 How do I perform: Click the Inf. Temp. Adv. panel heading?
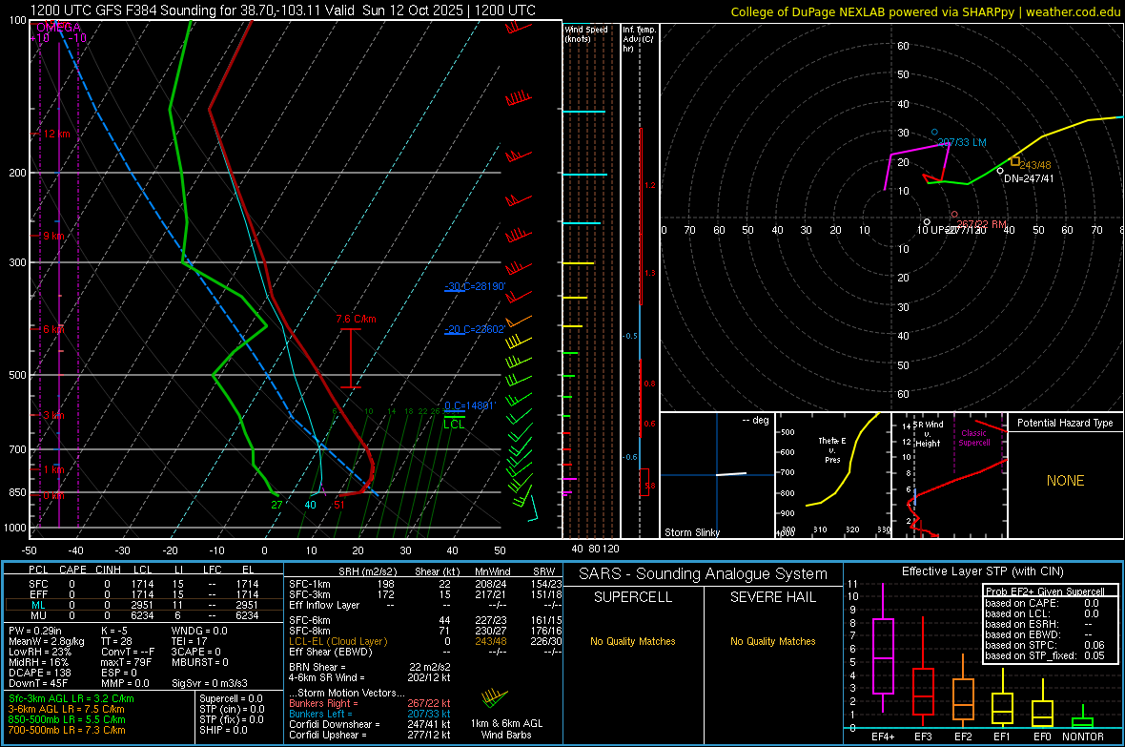click(x=639, y=39)
